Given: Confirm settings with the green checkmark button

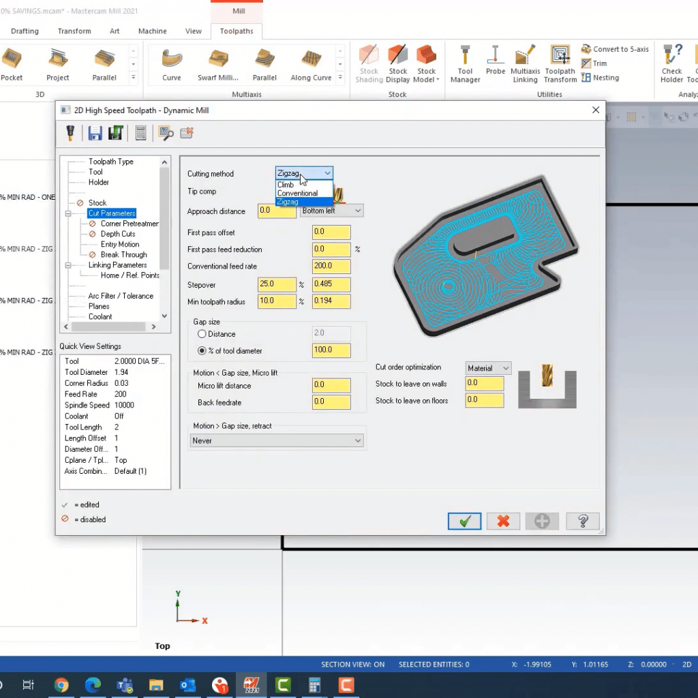Looking at the screenshot, I should [464, 521].
